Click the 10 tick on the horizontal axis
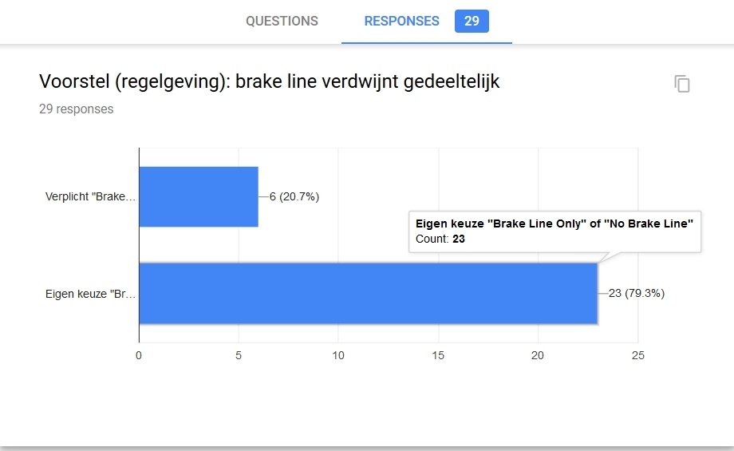The height and width of the screenshot is (451, 734). point(338,355)
